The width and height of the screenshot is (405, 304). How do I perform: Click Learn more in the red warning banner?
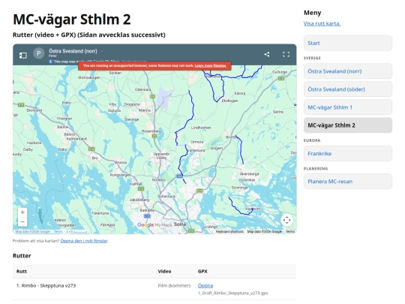(203, 65)
